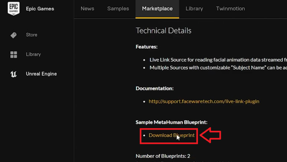287x162 pixels.
Task: Click the Epic Games title text
Action: [40, 9]
